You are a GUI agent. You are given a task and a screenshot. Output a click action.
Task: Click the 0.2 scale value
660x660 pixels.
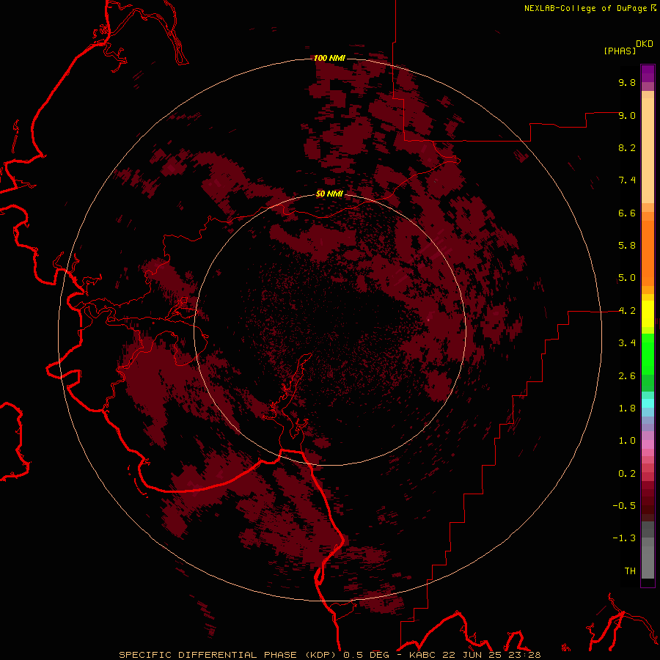[627, 474]
